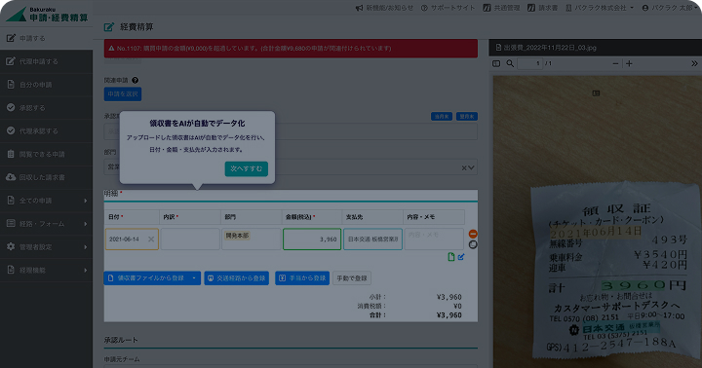Click the 手当から登録 button

click(x=302, y=278)
